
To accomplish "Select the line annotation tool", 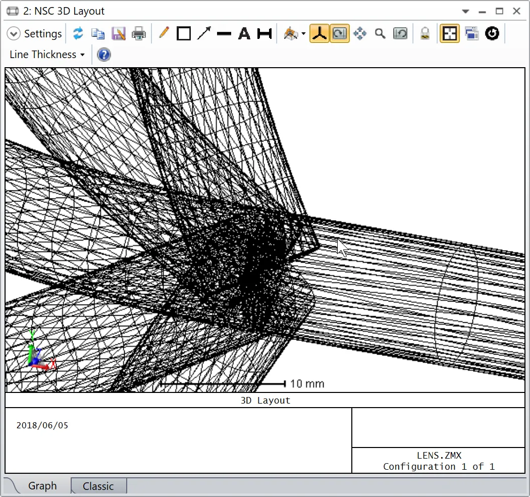I will tap(224, 33).
